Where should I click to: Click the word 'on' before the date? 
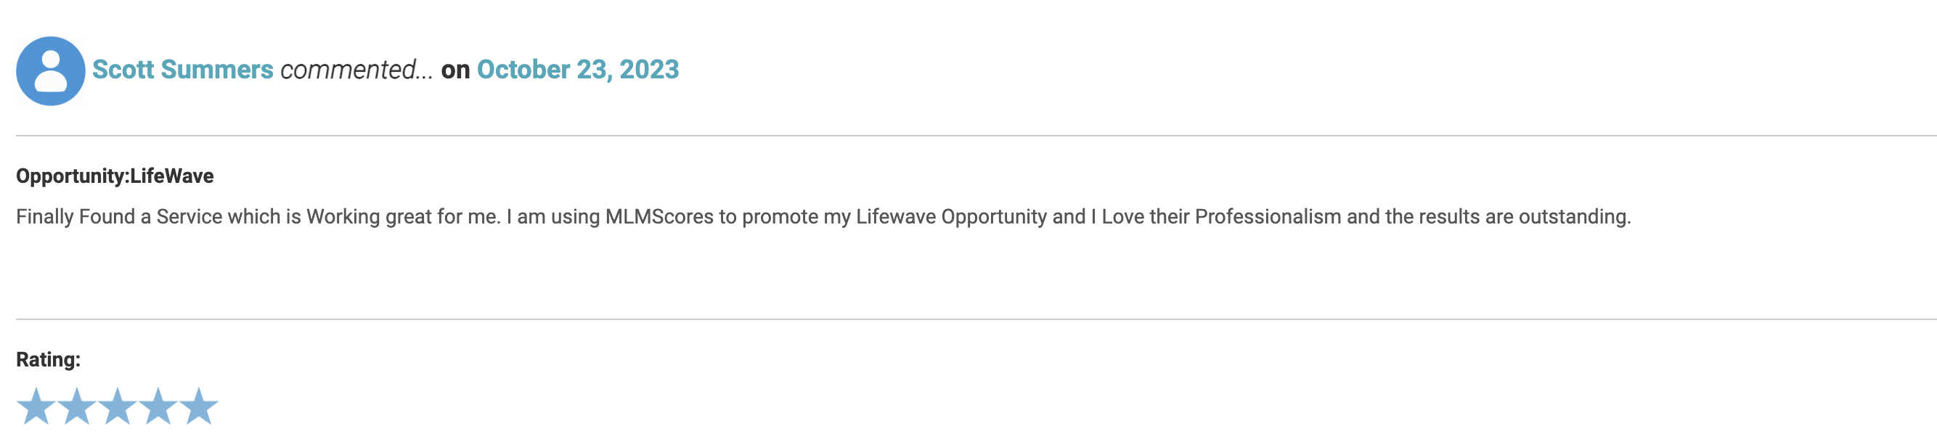pyautogui.click(x=455, y=70)
